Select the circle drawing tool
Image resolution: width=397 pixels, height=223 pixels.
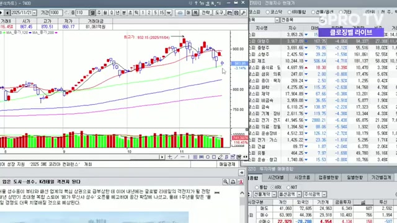click(x=208, y=157)
